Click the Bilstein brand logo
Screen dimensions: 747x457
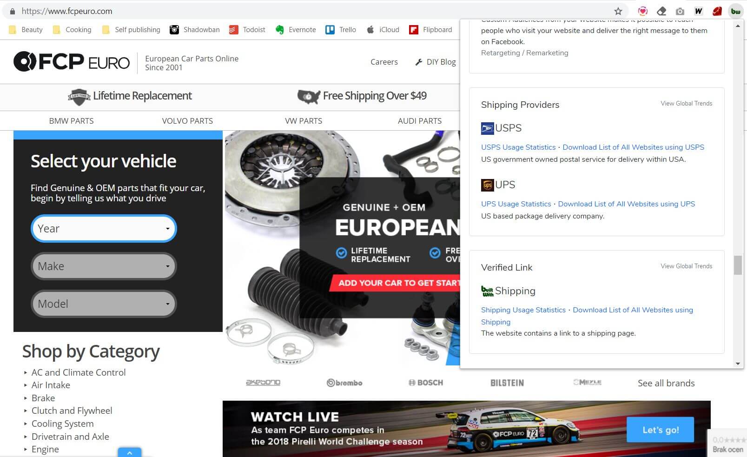point(507,383)
